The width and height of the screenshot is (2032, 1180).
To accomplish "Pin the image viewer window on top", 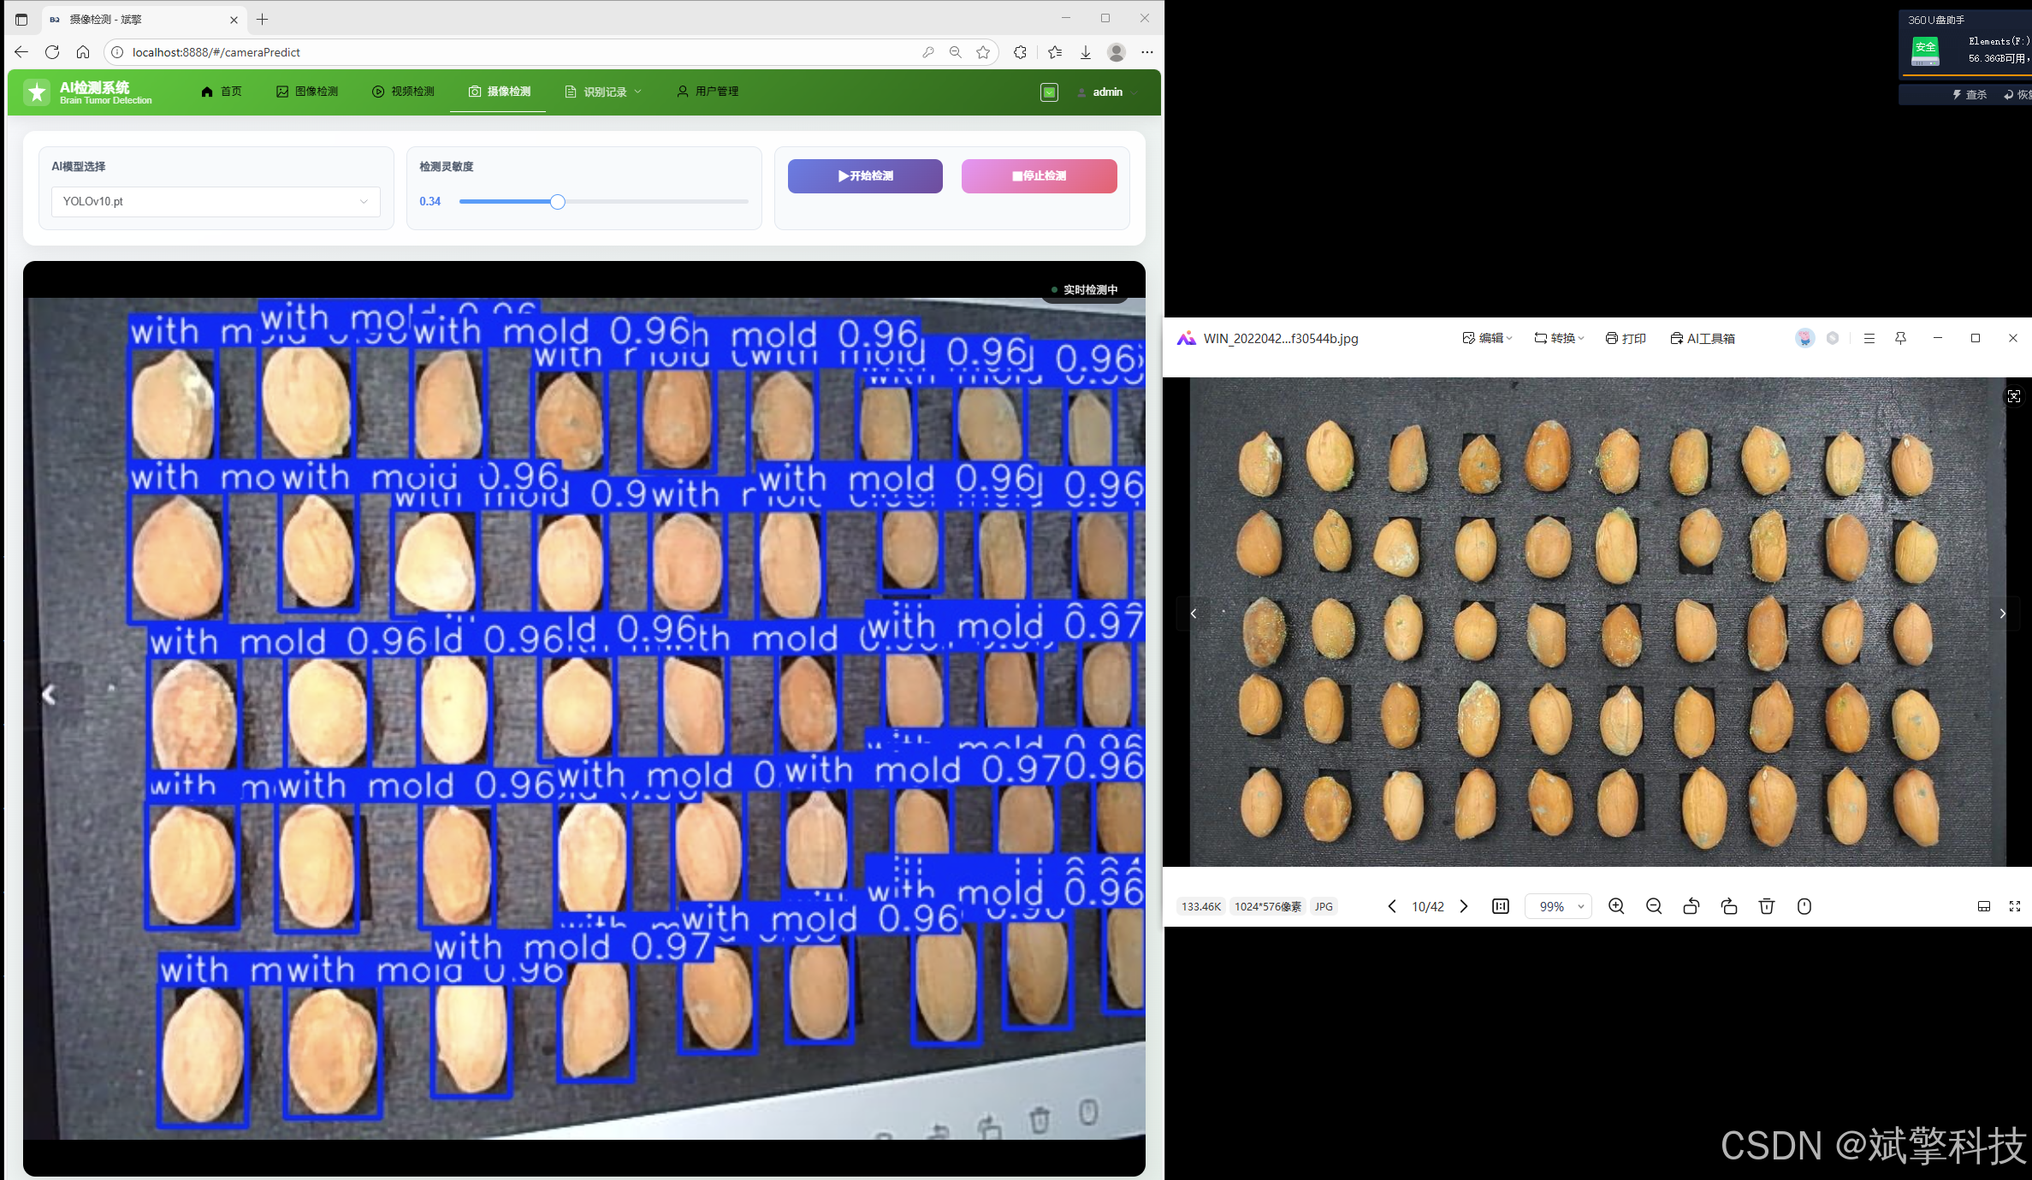I will [x=1900, y=338].
